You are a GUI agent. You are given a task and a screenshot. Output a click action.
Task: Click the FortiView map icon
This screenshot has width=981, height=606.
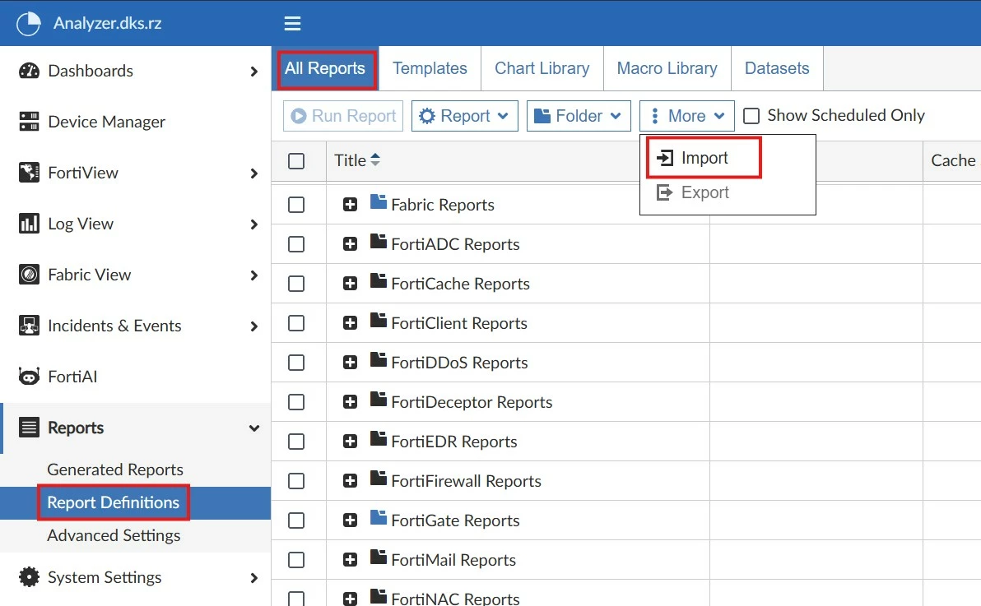tap(29, 173)
